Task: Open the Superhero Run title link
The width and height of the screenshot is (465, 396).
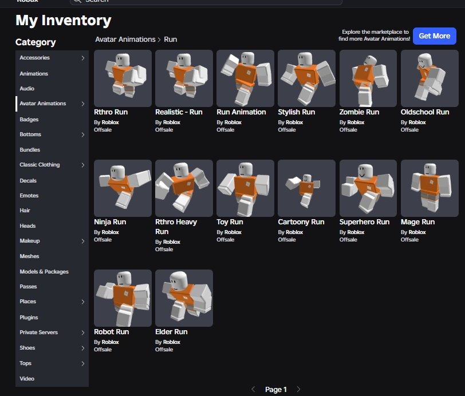Action: pos(364,222)
